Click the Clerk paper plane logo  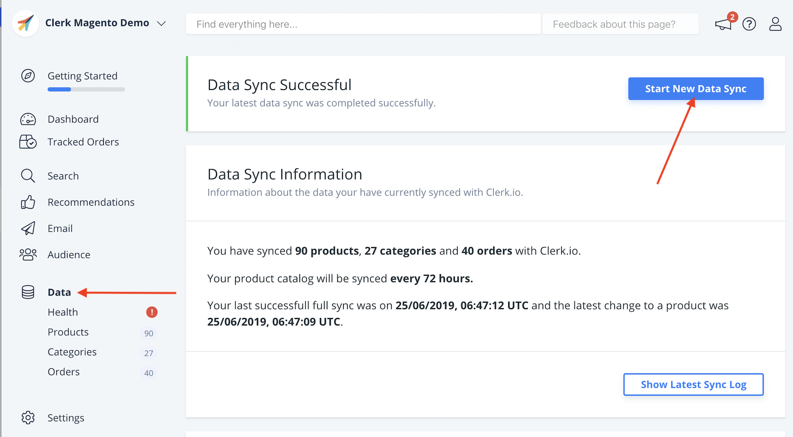coord(26,23)
